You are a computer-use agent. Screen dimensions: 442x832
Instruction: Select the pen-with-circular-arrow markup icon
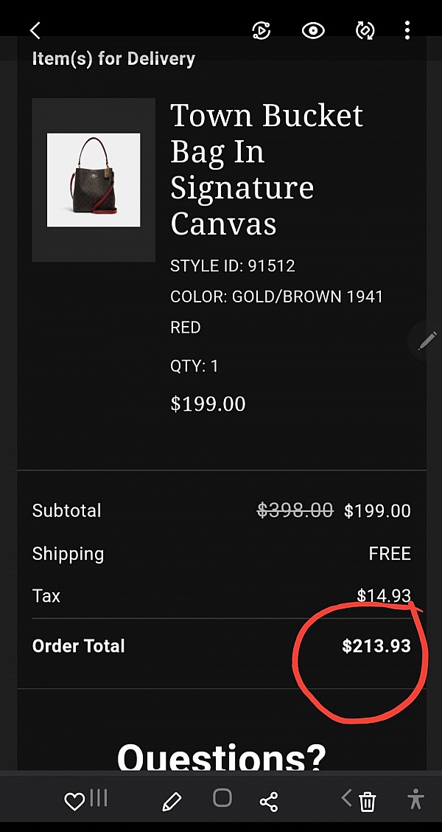(x=262, y=30)
